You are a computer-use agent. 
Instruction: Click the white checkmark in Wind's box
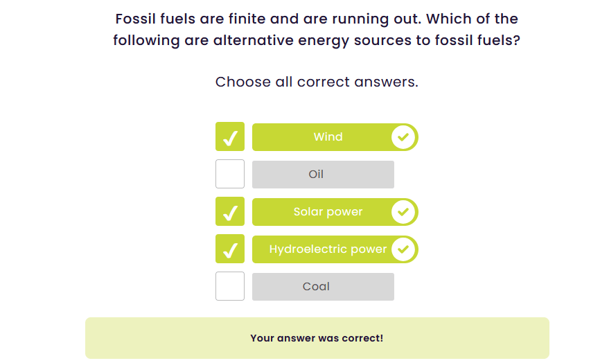pos(230,139)
